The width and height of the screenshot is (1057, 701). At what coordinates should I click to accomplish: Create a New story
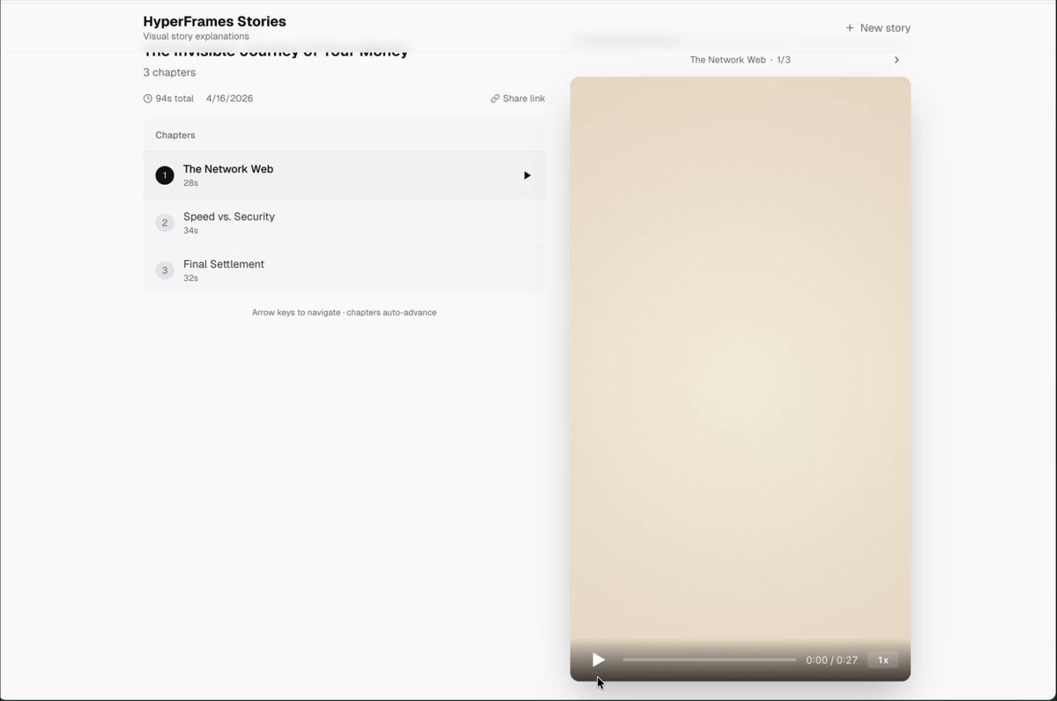tap(878, 27)
